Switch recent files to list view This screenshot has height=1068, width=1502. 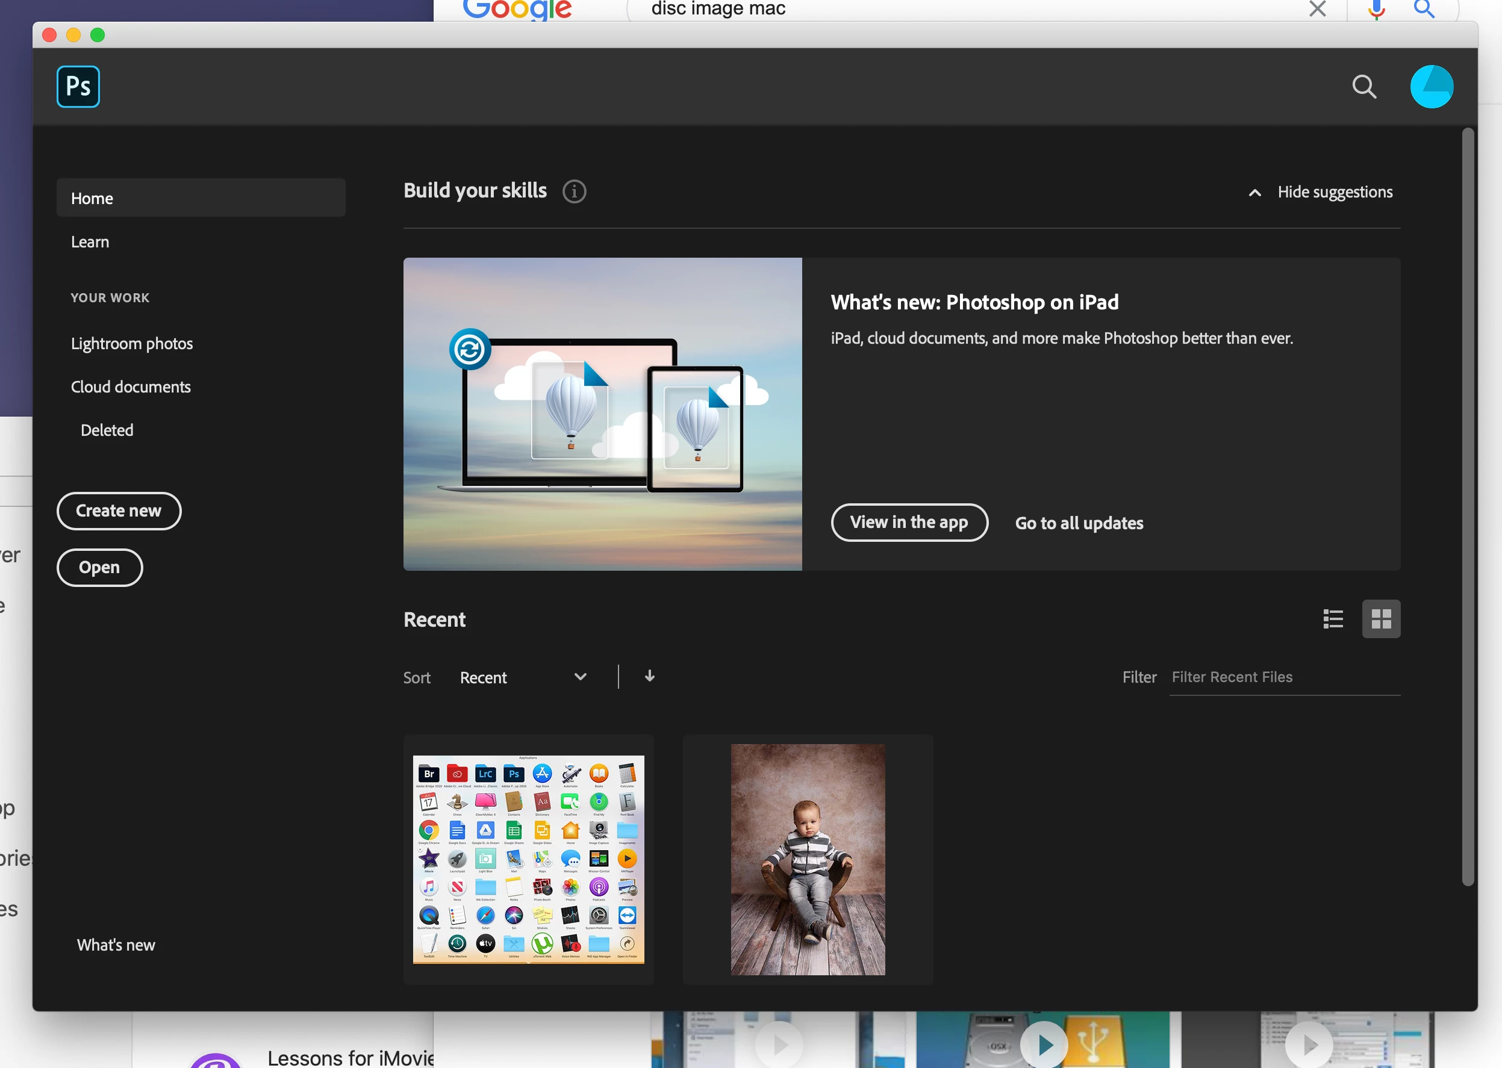point(1333,618)
